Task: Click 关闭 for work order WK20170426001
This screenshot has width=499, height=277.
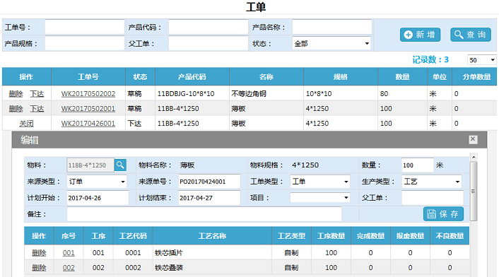Action: [26, 124]
